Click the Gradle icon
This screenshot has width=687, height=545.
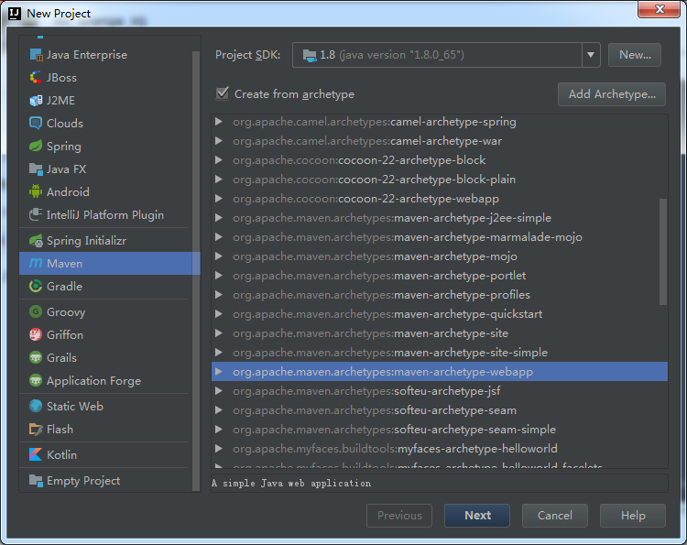click(x=36, y=286)
